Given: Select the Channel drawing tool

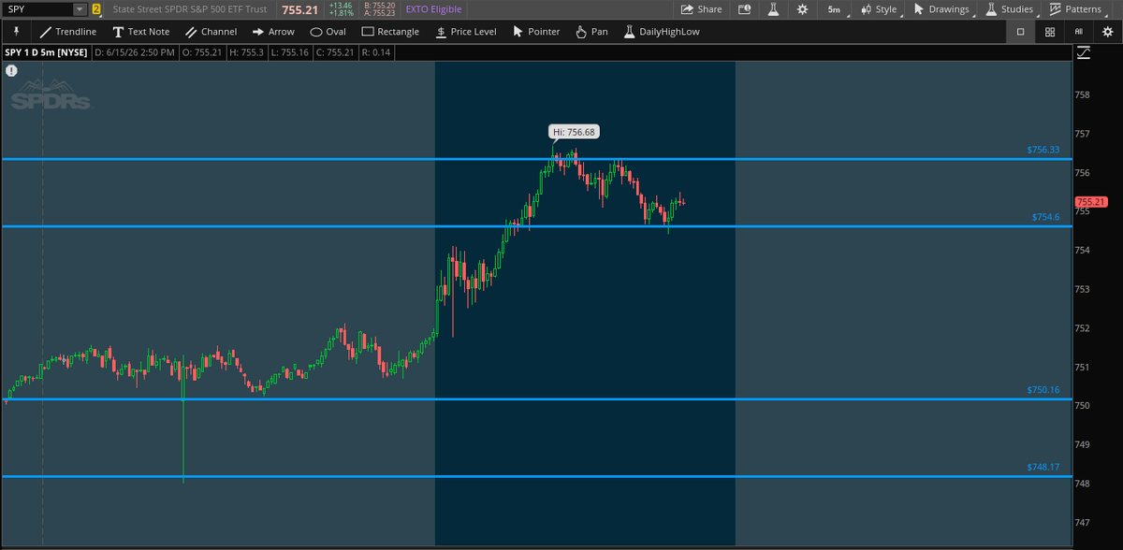Looking at the screenshot, I should (211, 32).
